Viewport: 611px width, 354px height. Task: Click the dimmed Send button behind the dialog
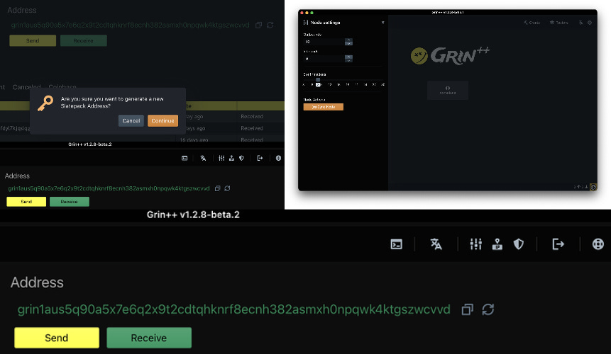tap(33, 41)
